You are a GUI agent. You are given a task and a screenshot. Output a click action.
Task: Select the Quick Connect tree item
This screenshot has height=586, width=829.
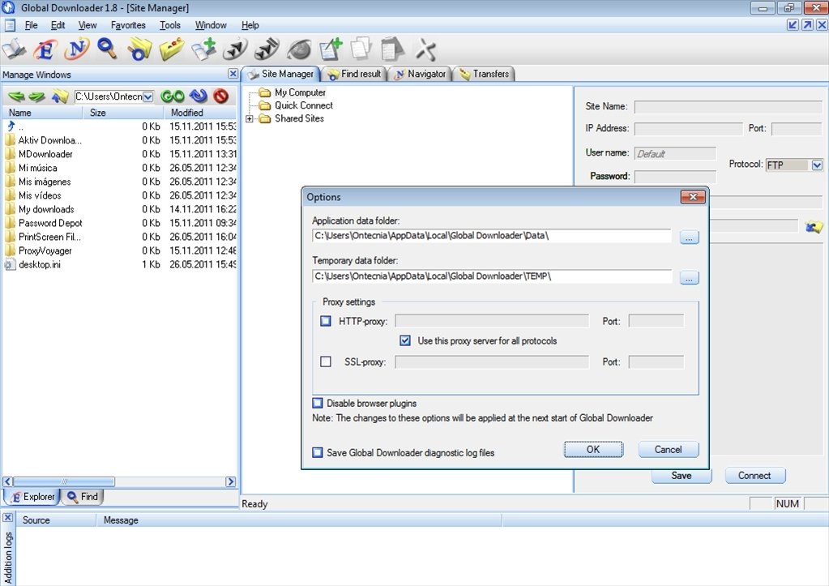point(303,105)
